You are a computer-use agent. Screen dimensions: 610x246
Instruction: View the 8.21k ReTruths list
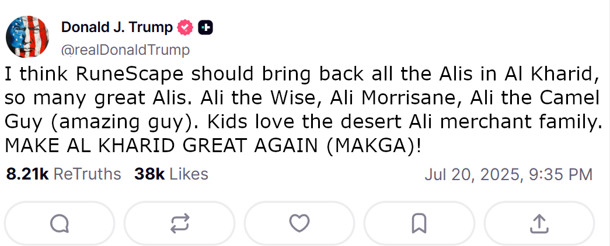pyautogui.click(x=64, y=174)
